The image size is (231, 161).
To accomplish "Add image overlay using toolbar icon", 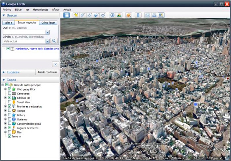I will click(96, 15).
